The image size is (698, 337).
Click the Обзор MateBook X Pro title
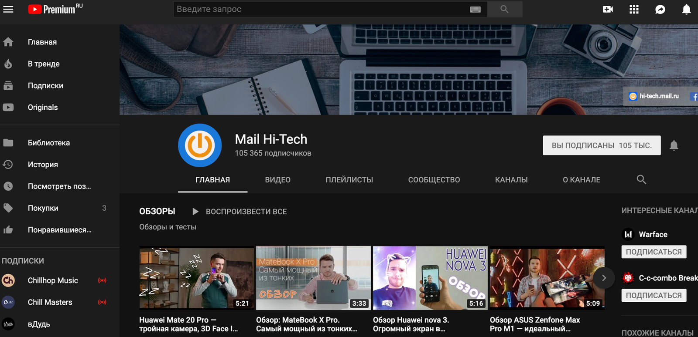(307, 324)
